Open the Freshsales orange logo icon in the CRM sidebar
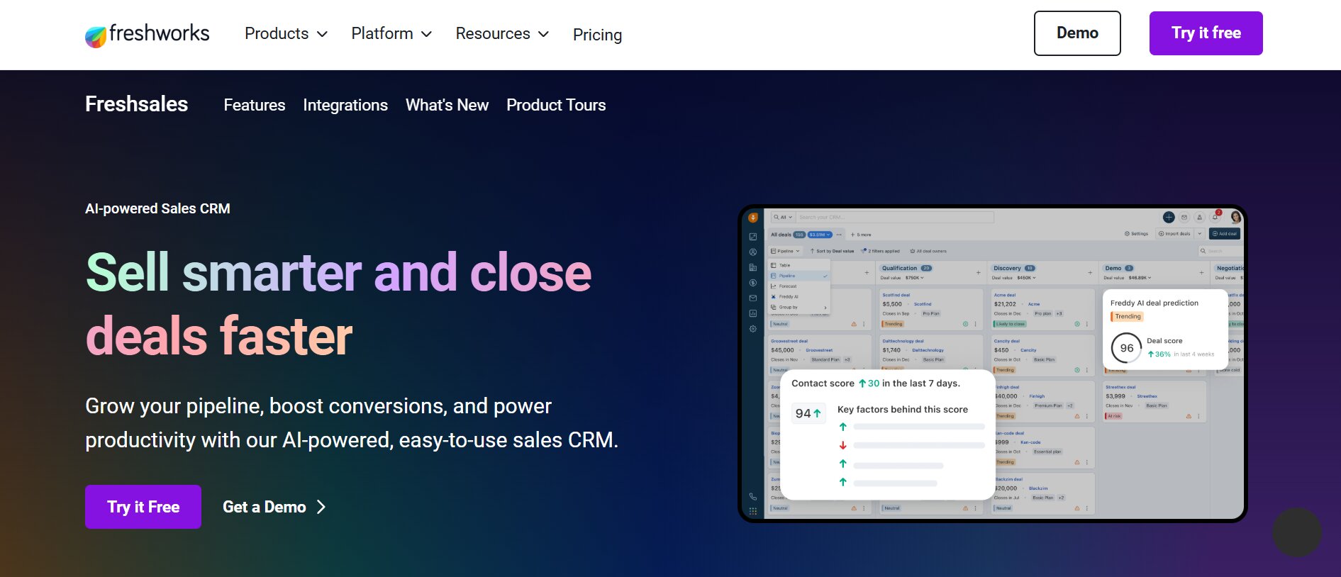 pos(753,218)
